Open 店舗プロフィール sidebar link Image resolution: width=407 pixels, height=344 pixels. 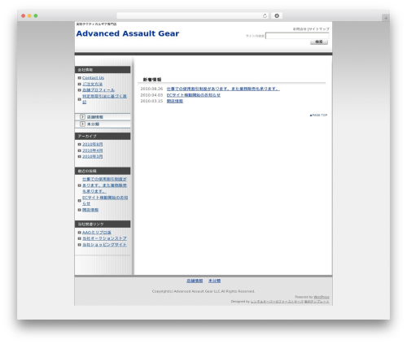tap(98, 90)
